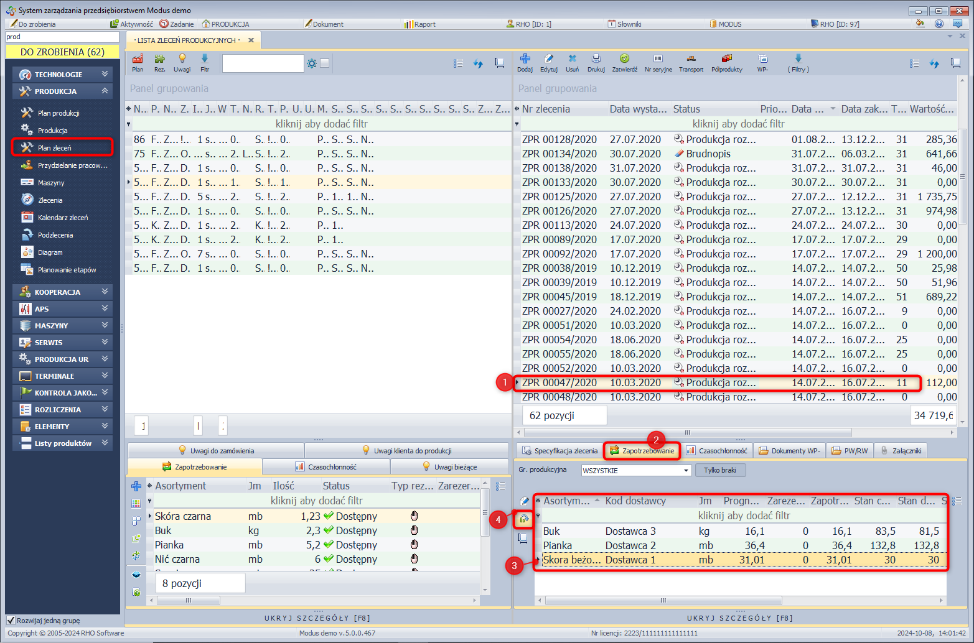Image resolution: width=974 pixels, height=643 pixels.
Task: Open the Półprodukty toolbar icon
Action: point(726,59)
